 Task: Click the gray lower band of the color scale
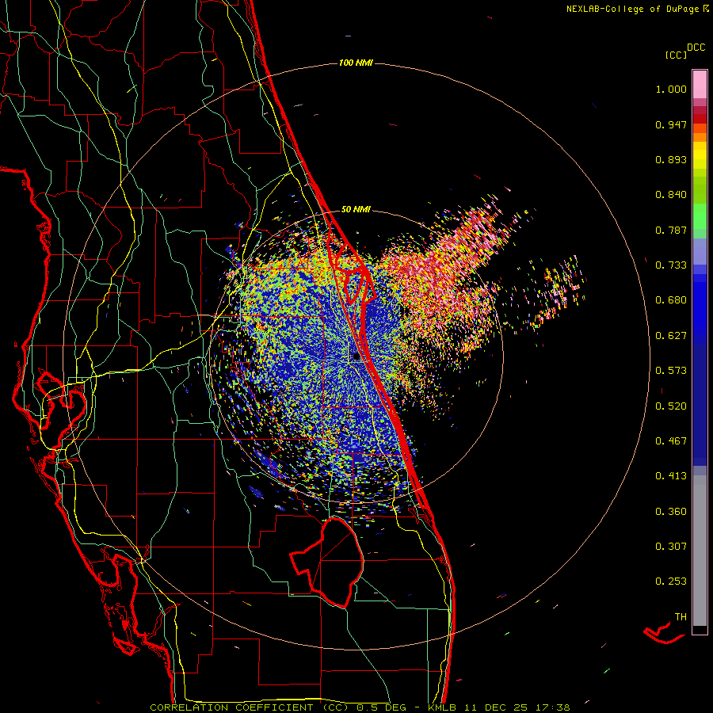[700, 551]
